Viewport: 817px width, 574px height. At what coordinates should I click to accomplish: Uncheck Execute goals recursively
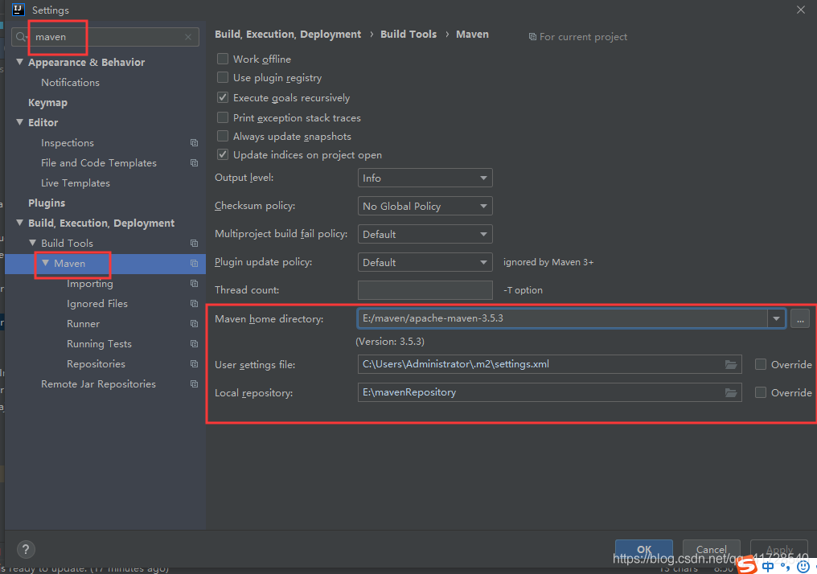(x=223, y=97)
